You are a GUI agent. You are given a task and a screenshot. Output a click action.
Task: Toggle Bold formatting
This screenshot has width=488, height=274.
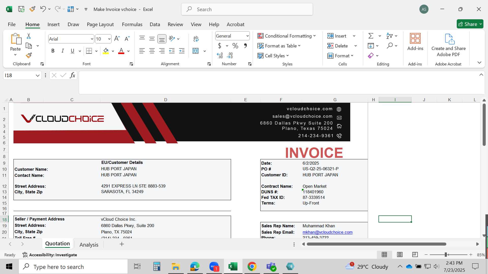click(53, 51)
